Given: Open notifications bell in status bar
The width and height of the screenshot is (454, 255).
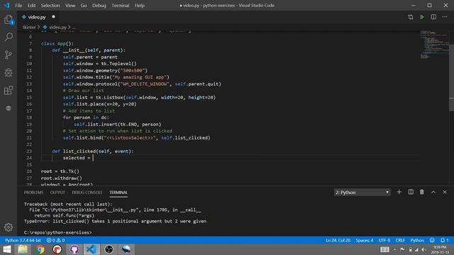Looking at the screenshot, I should pyautogui.click(x=444, y=240).
